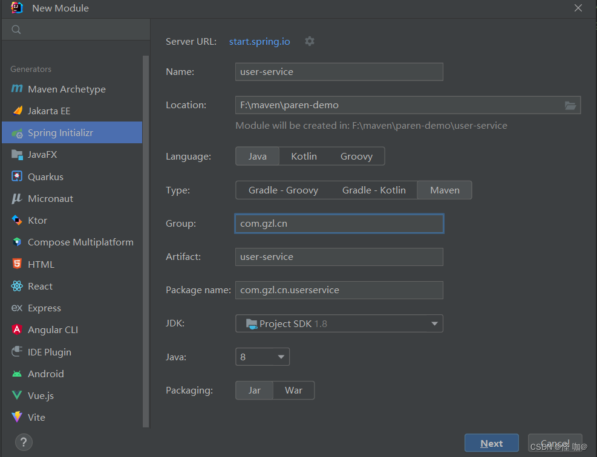Click the Express ex icon
This screenshot has width=597, height=457.
click(x=17, y=308)
